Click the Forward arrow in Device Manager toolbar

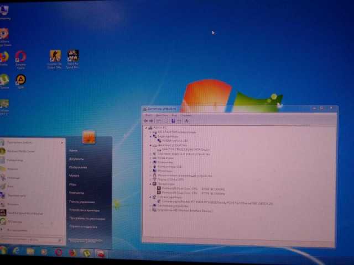click(151, 121)
